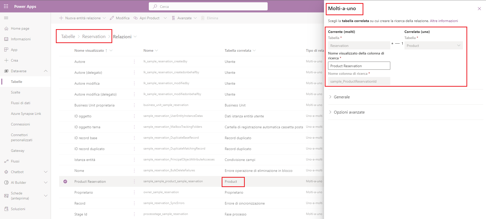Viewport: 486px width, 219px height.
Task: Click the Avanzate tools icon
Action: (173, 18)
